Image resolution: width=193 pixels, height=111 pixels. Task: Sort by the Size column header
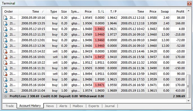64,12
